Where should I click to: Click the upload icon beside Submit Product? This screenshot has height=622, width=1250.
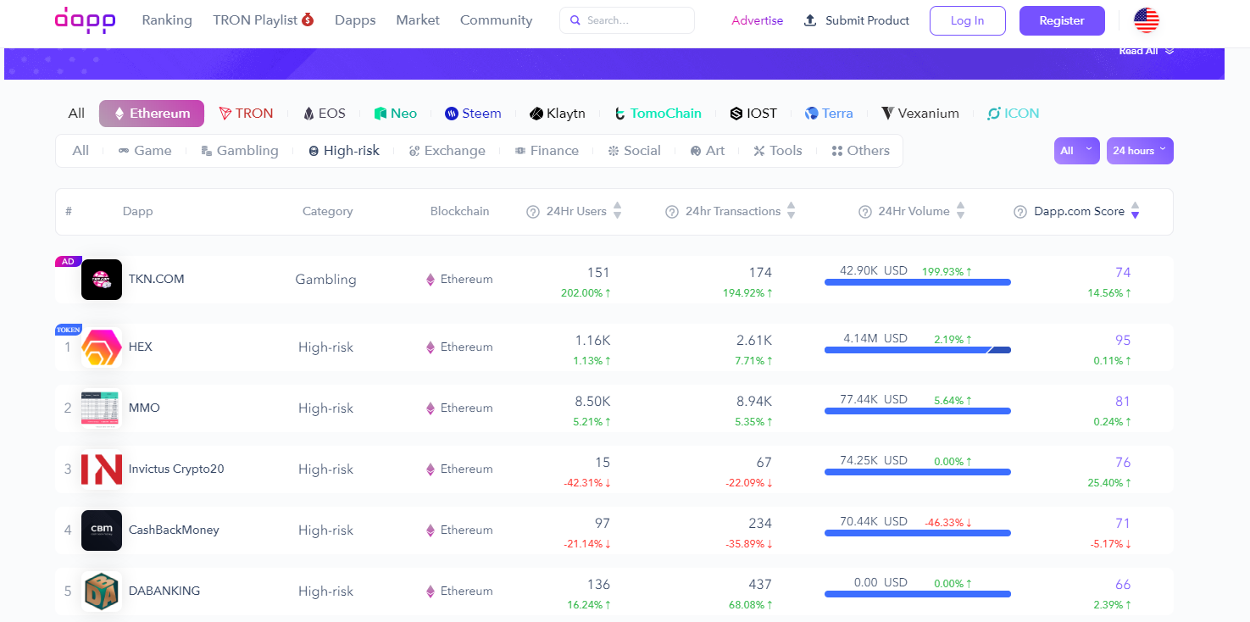coord(810,20)
